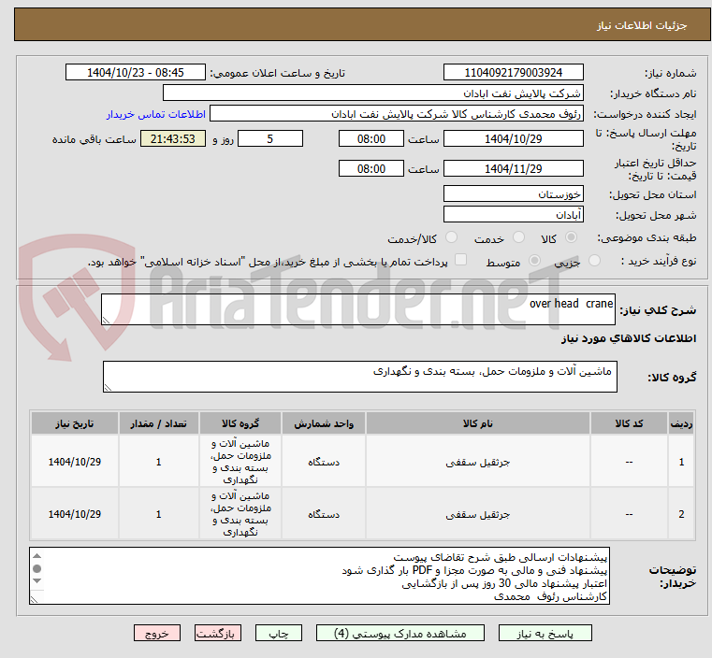Click the 'بازگشت' back button
712x658 pixels.
coord(219,633)
